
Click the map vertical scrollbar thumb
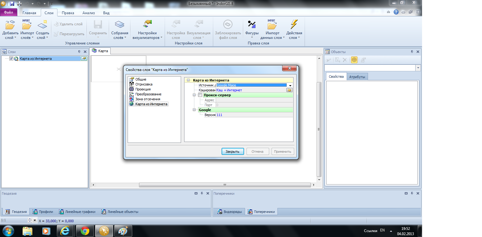319,129
